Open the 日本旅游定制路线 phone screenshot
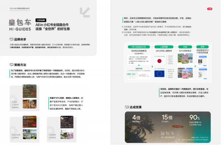Viewport: 221px width, 145px height. (x=67, y=128)
